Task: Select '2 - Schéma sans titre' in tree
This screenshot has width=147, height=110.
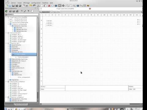Action: tap(19, 21)
